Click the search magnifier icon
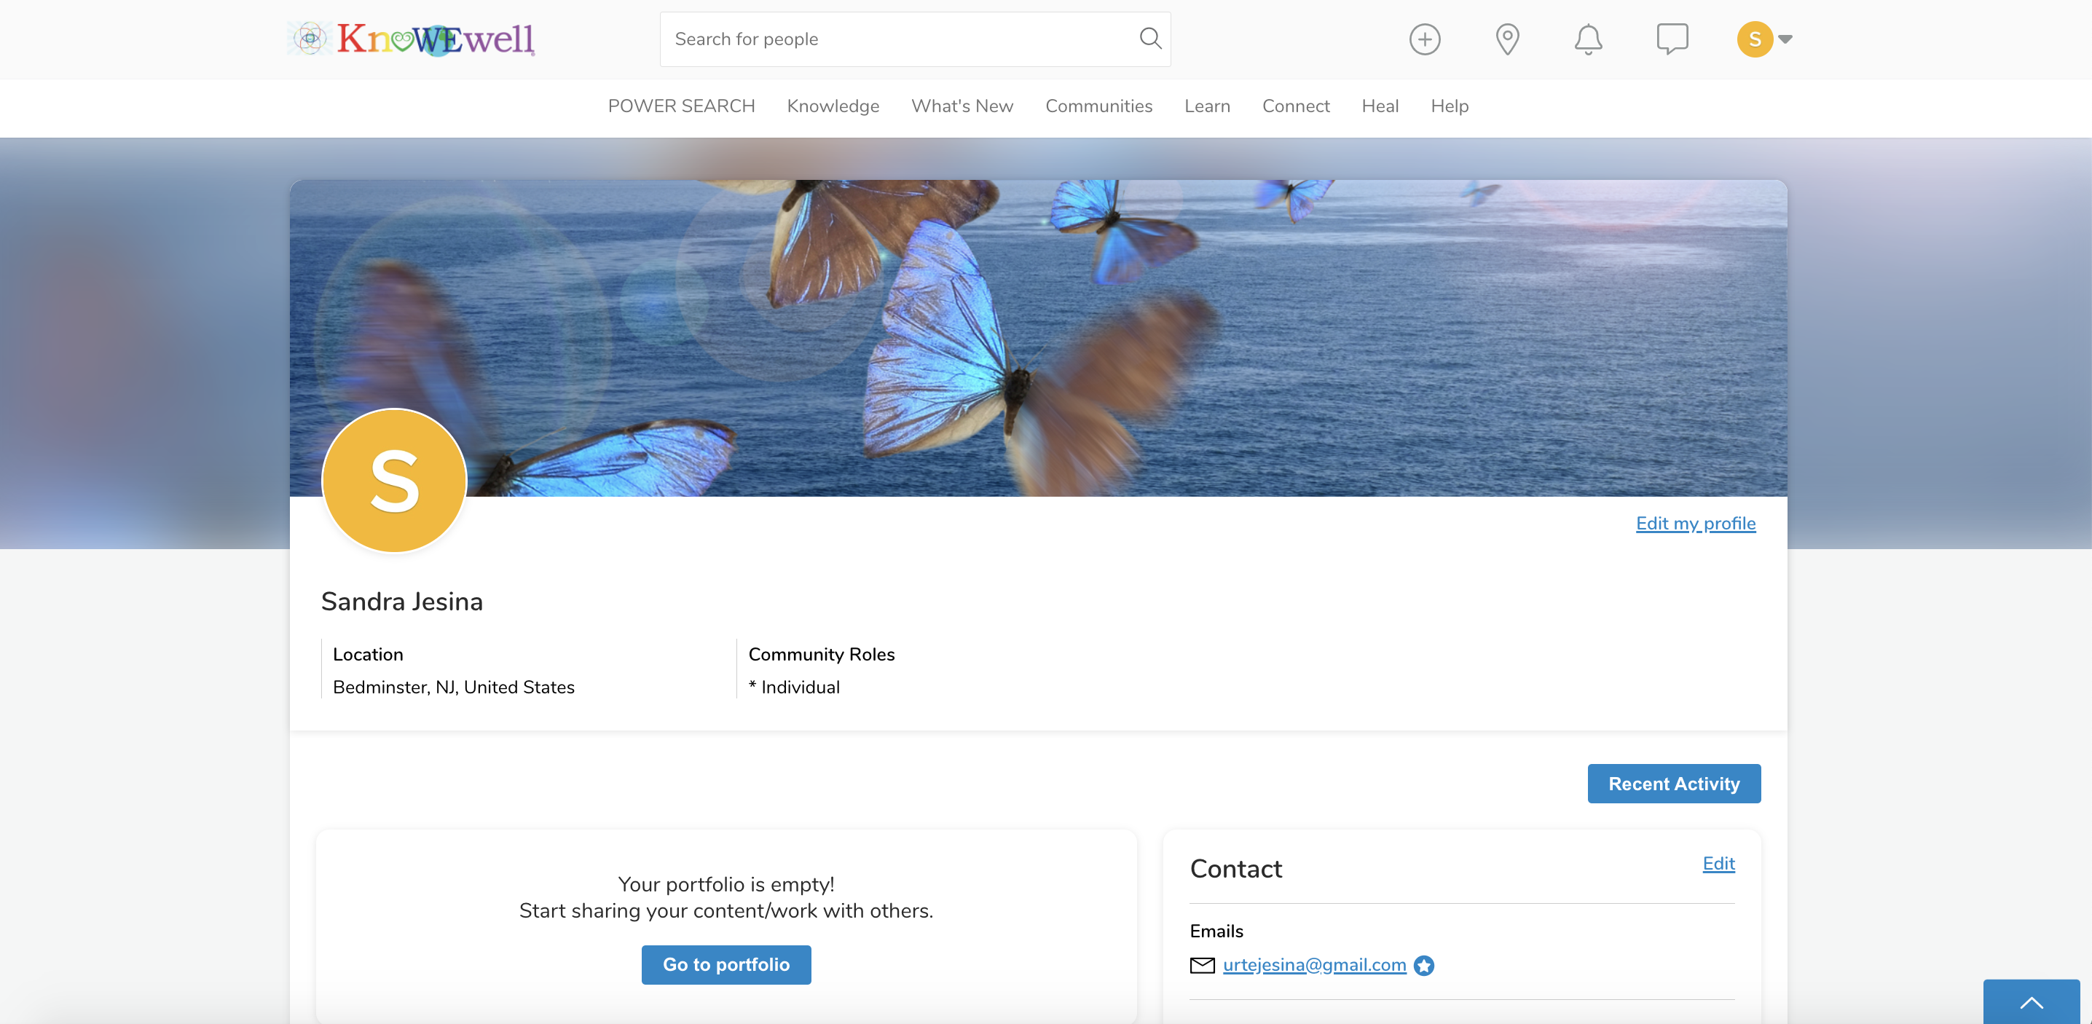Screen dimensions: 2092x1024 [1150, 38]
